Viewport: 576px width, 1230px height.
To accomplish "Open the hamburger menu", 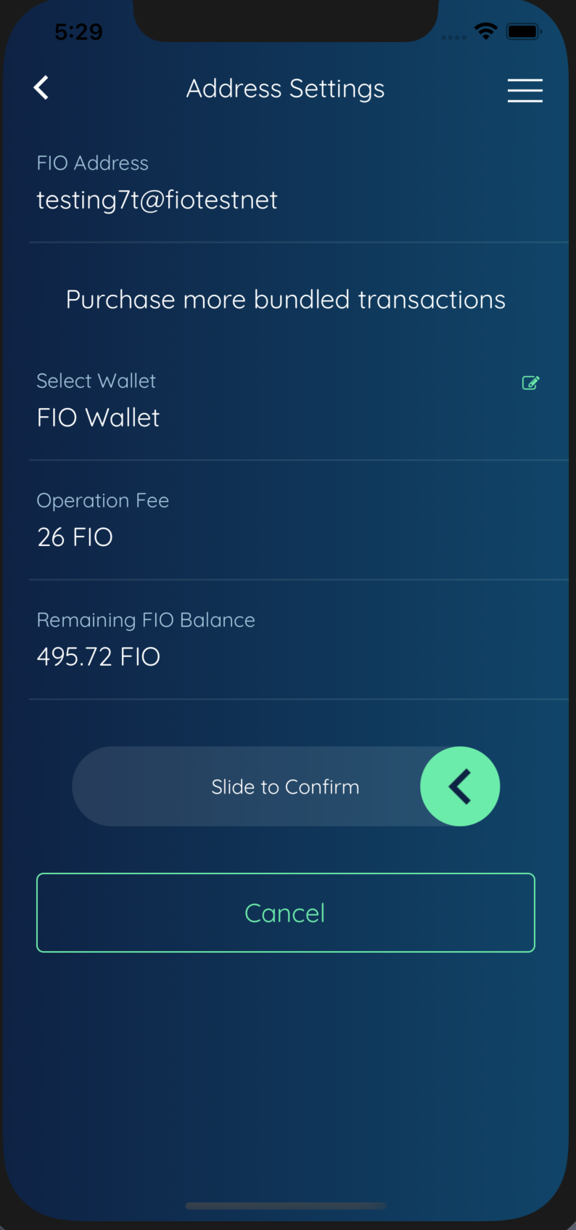I will (524, 90).
